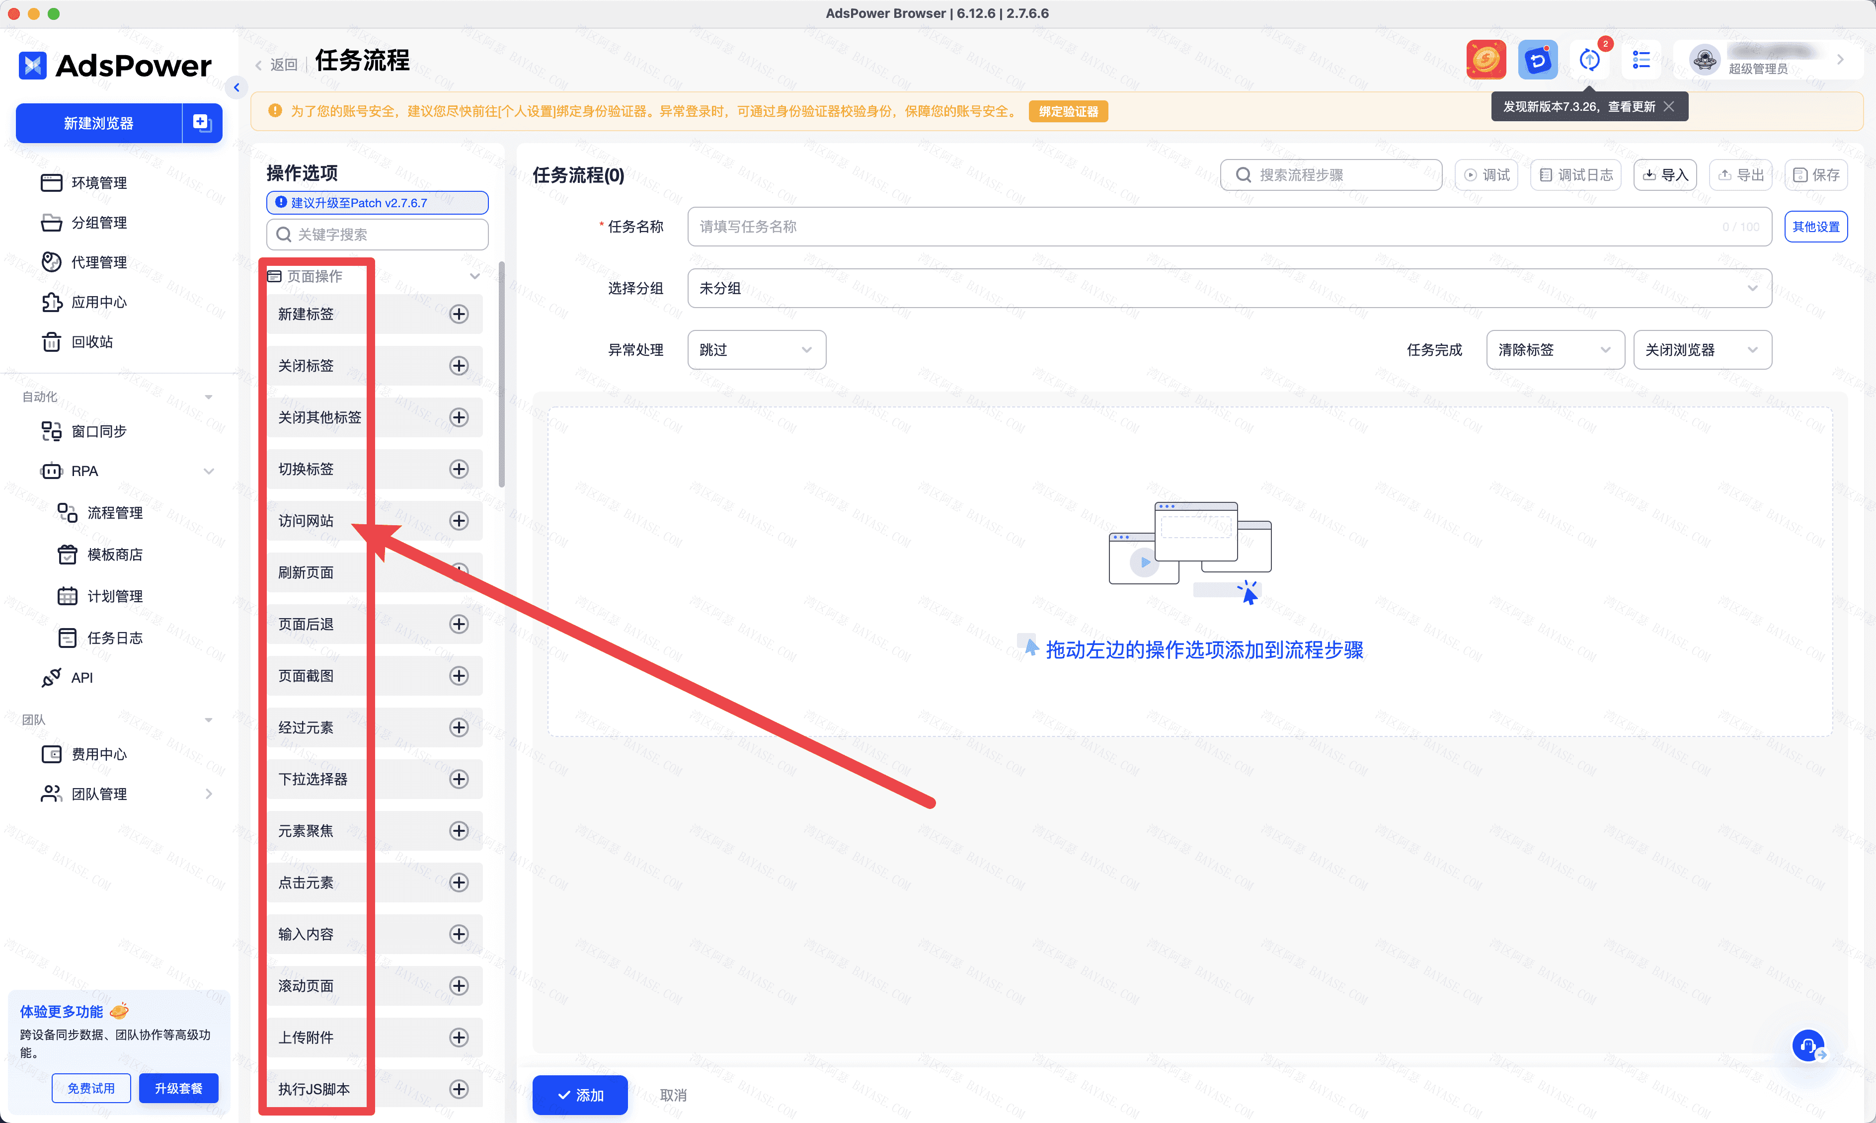The width and height of the screenshot is (1876, 1123).
Task: Collapse the 团队 section arrow
Action: 209,720
